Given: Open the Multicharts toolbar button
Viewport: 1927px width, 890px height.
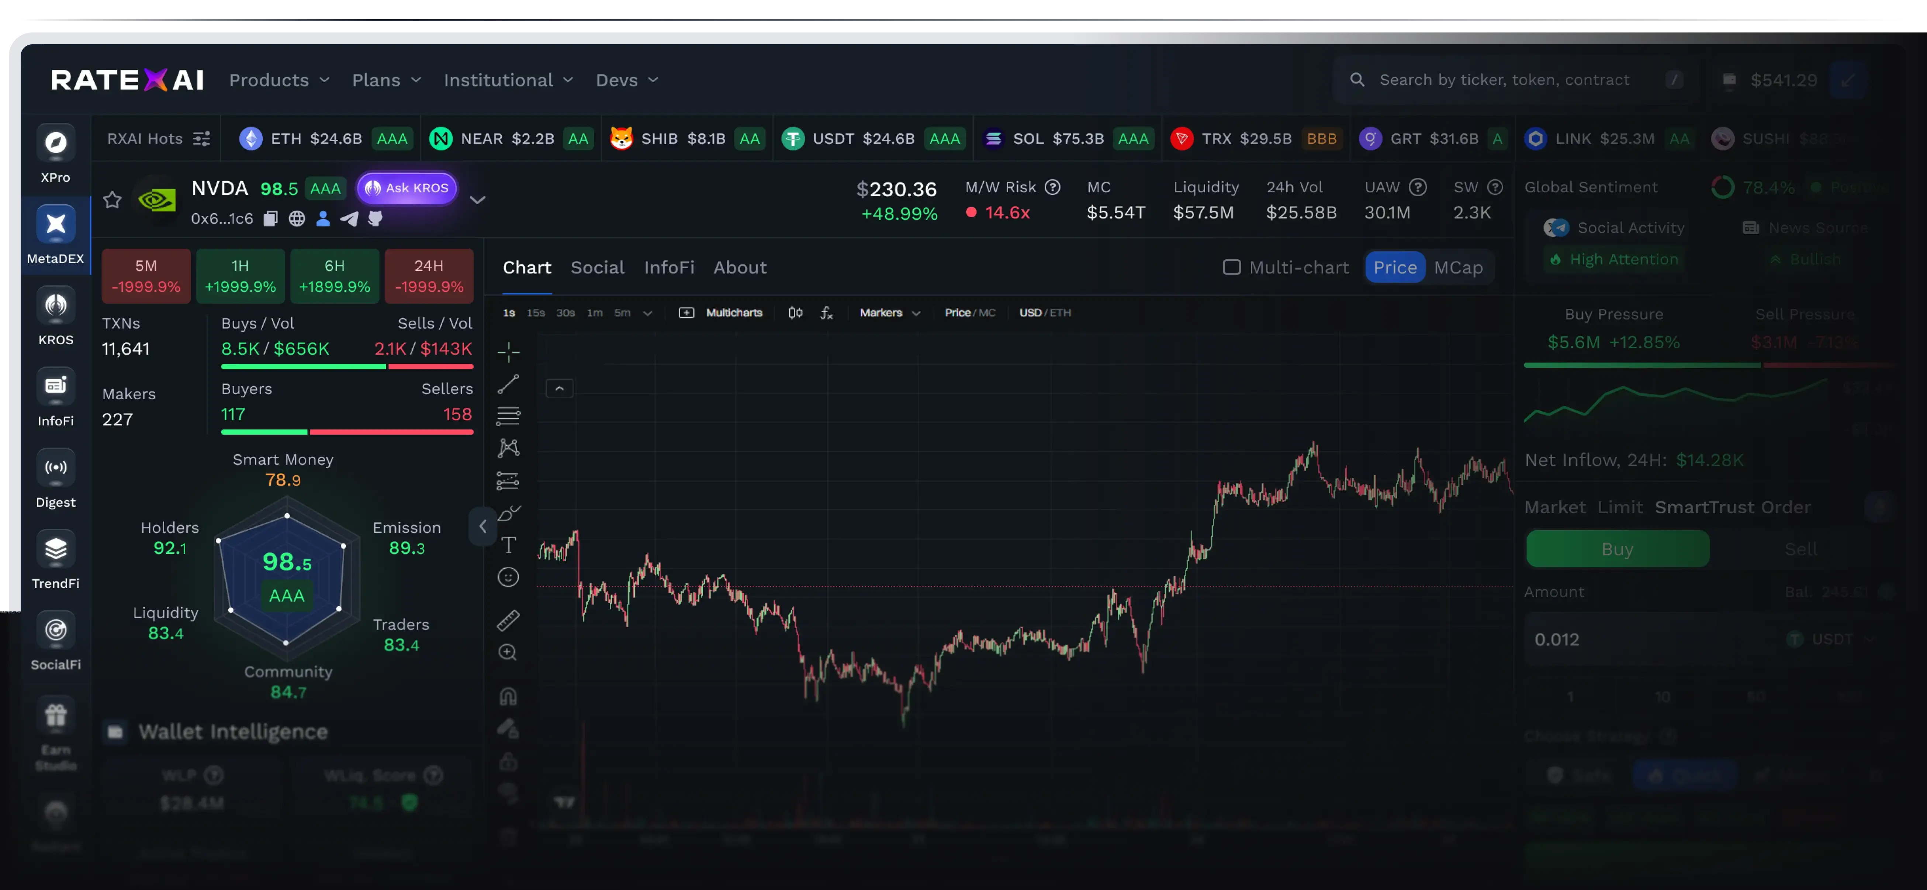Looking at the screenshot, I should pyautogui.click(x=720, y=313).
